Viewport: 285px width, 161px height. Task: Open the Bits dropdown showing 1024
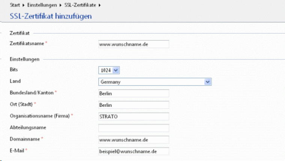[x=109, y=70]
